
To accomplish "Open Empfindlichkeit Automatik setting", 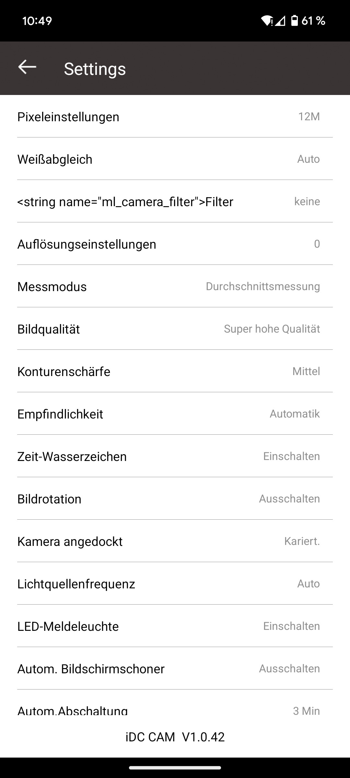I will (x=175, y=414).
